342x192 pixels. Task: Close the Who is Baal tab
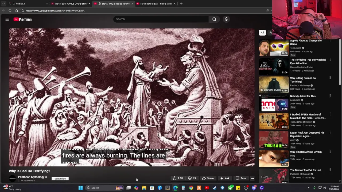click(x=175, y=4)
